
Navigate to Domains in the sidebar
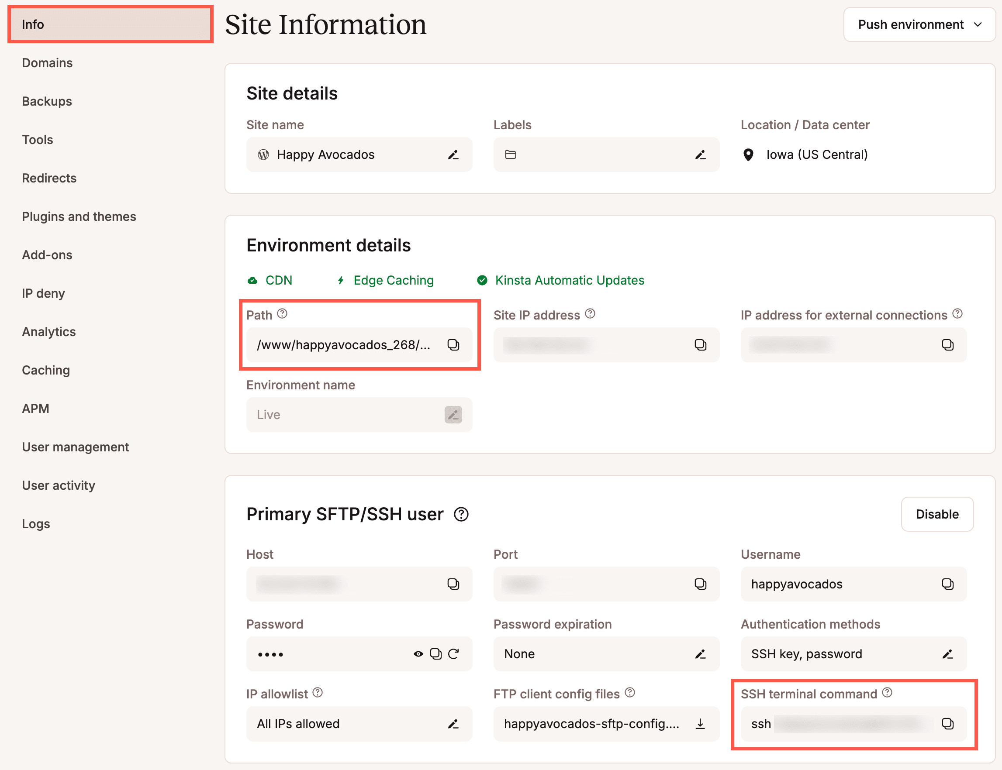[x=47, y=63]
